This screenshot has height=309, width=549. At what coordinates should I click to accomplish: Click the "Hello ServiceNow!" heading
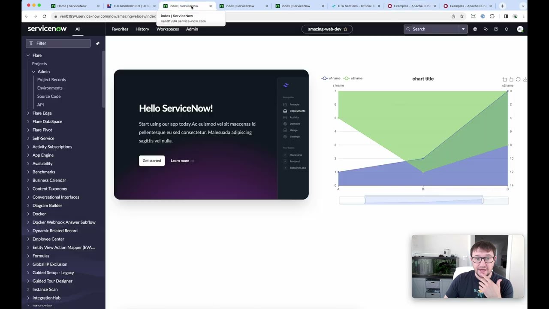click(176, 108)
